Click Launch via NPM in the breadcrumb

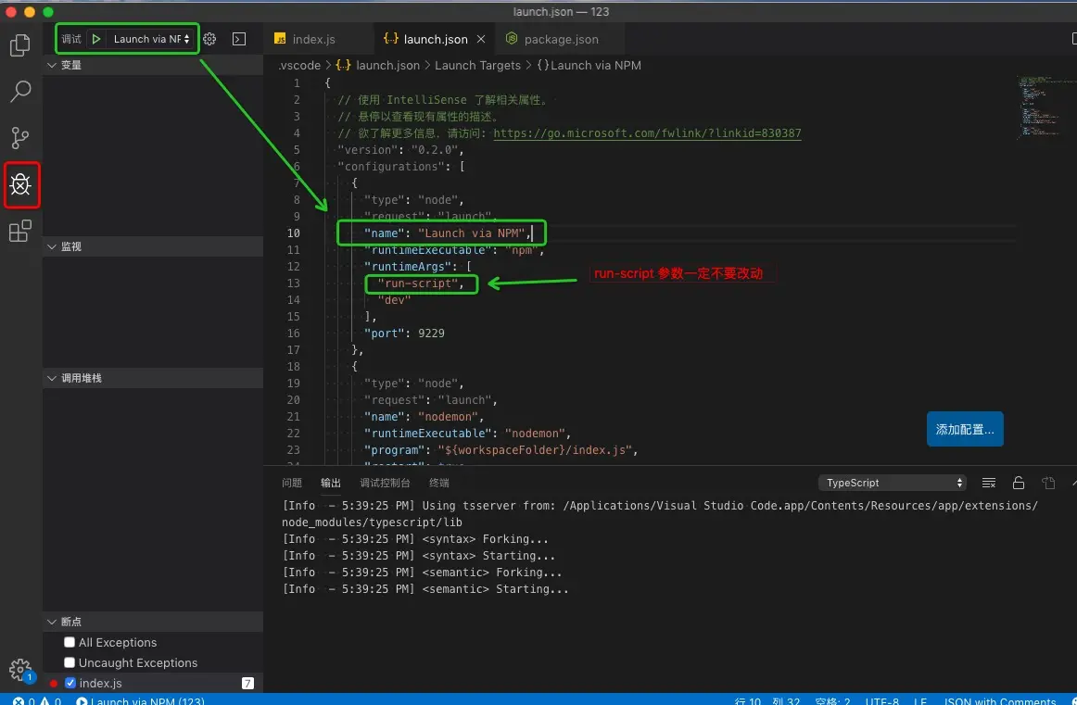click(x=596, y=65)
